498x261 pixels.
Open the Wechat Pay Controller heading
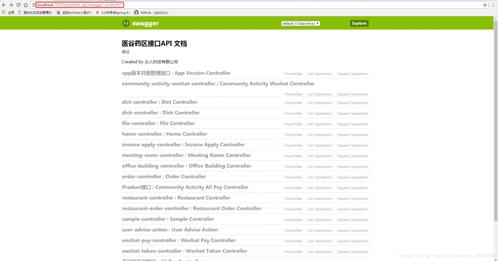(179, 240)
